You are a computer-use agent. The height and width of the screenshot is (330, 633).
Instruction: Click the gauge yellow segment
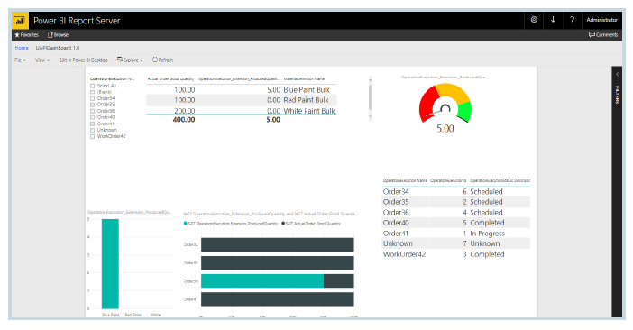pos(453,92)
